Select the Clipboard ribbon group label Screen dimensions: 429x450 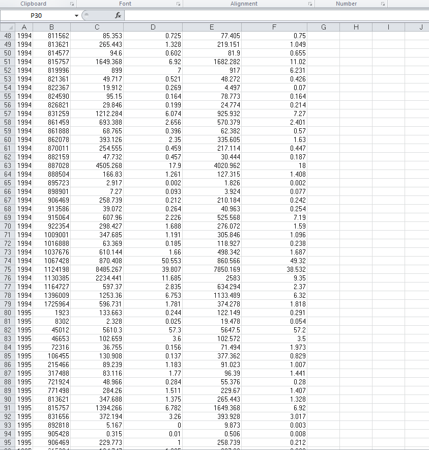click(x=34, y=4)
